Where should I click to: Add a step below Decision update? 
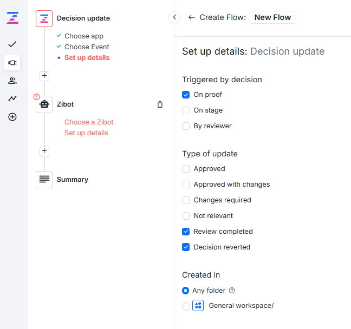point(44,76)
